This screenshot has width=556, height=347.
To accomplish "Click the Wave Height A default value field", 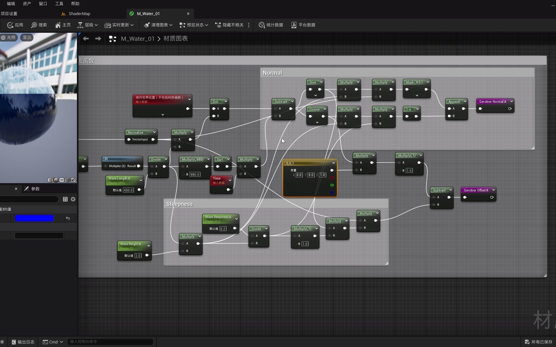I will (x=138, y=255).
